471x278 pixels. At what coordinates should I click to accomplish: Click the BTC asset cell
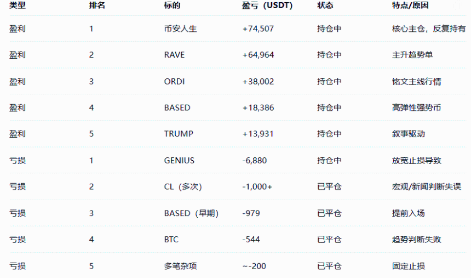tap(171, 240)
